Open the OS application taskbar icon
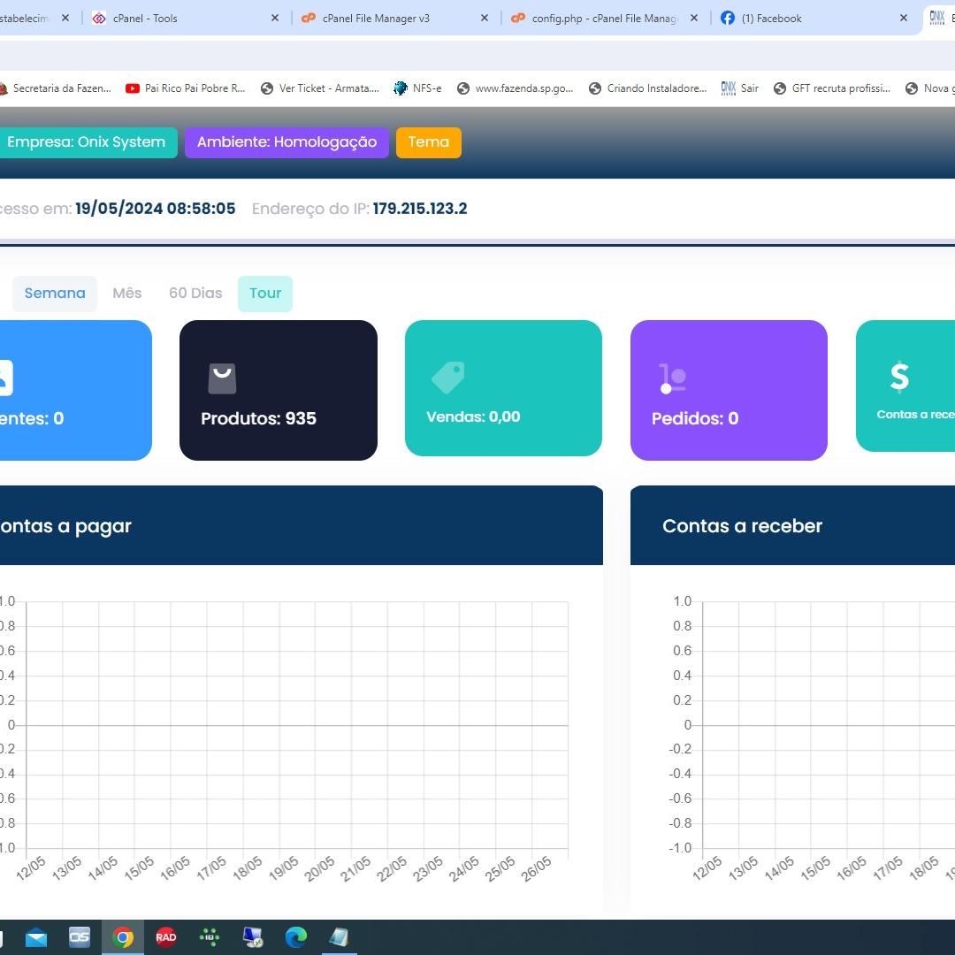The height and width of the screenshot is (955, 955). (80, 936)
